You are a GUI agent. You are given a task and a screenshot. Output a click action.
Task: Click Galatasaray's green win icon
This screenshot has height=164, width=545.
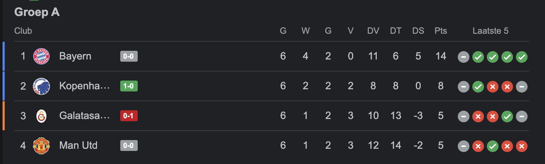pyautogui.click(x=507, y=116)
